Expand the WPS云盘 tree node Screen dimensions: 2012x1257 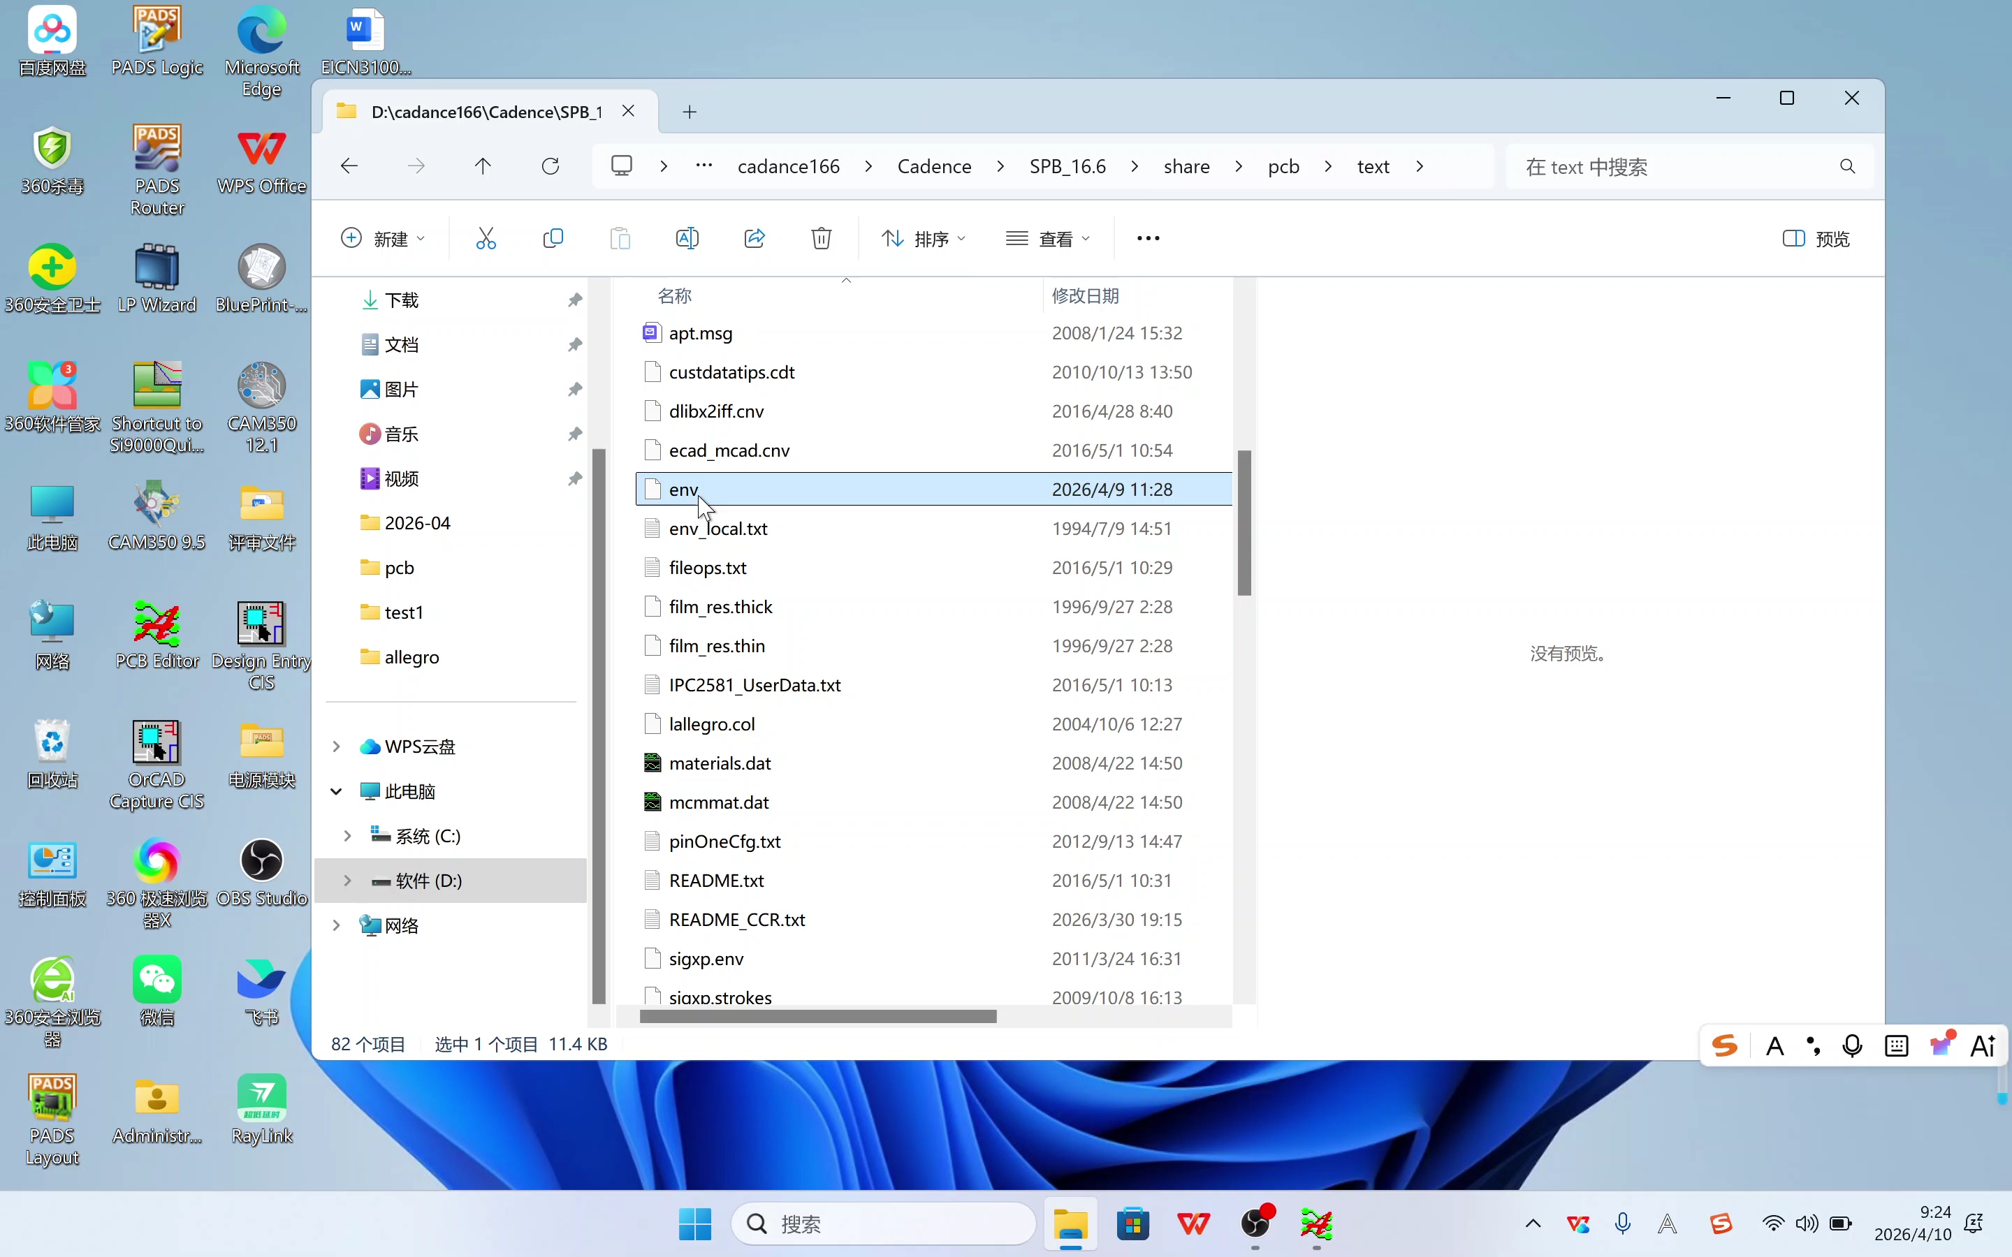pyautogui.click(x=336, y=747)
